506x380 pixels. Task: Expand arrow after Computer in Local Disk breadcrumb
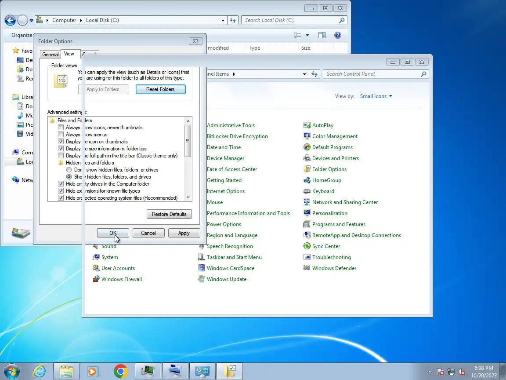pyautogui.click(x=81, y=20)
